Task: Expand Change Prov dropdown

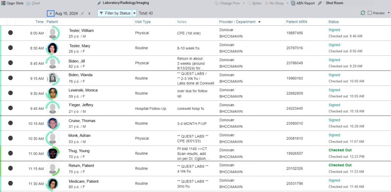Action: tap(243, 3)
